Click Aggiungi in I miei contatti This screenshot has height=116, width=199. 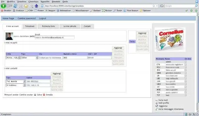pos(57,74)
